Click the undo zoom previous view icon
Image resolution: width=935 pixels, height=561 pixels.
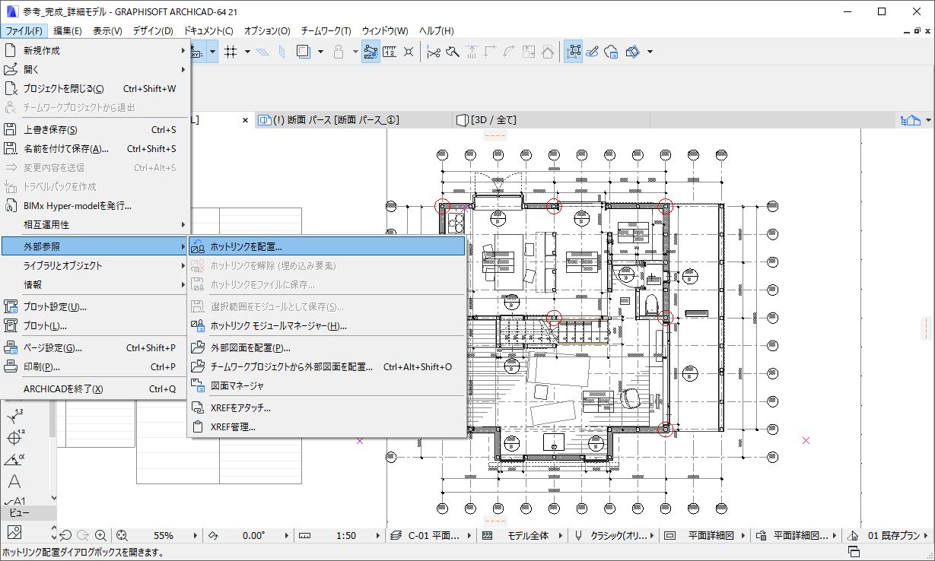[x=66, y=535]
